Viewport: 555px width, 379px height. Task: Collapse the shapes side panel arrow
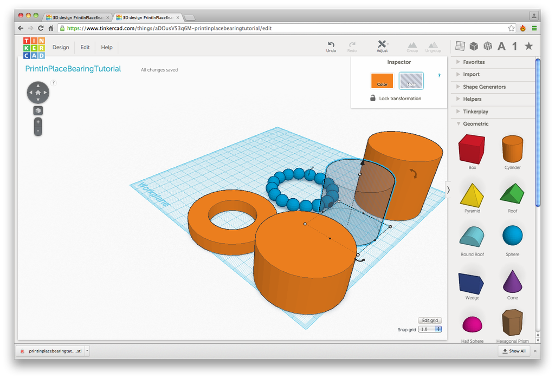448,190
